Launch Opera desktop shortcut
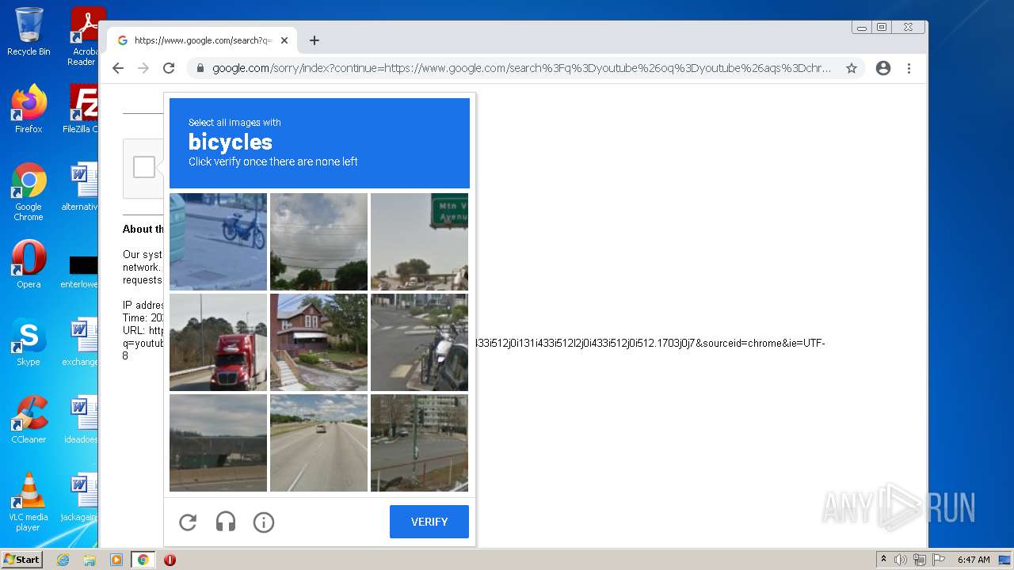The width and height of the screenshot is (1014, 570). pos(29,264)
